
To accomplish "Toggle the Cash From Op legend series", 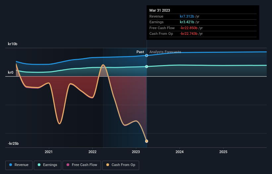I will tap(121, 165).
